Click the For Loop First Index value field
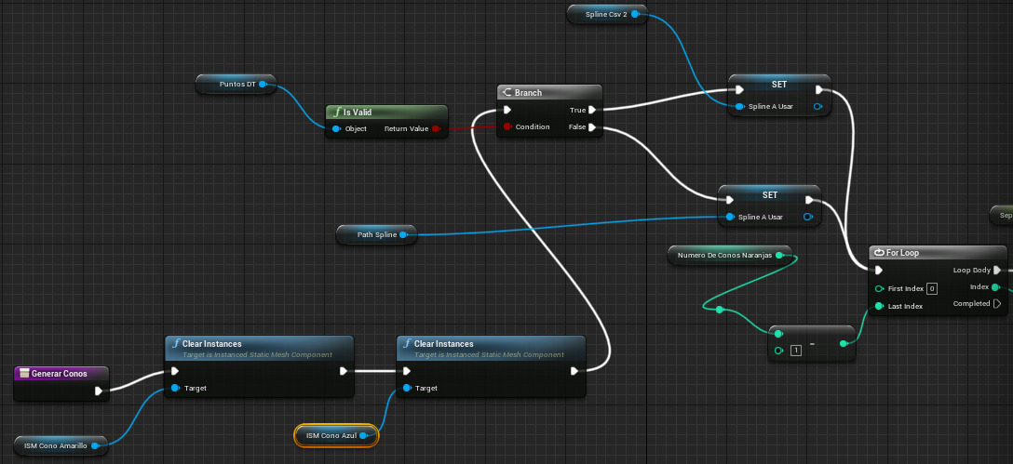The height and width of the screenshot is (464, 1013). pyautogui.click(x=932, y=288)
